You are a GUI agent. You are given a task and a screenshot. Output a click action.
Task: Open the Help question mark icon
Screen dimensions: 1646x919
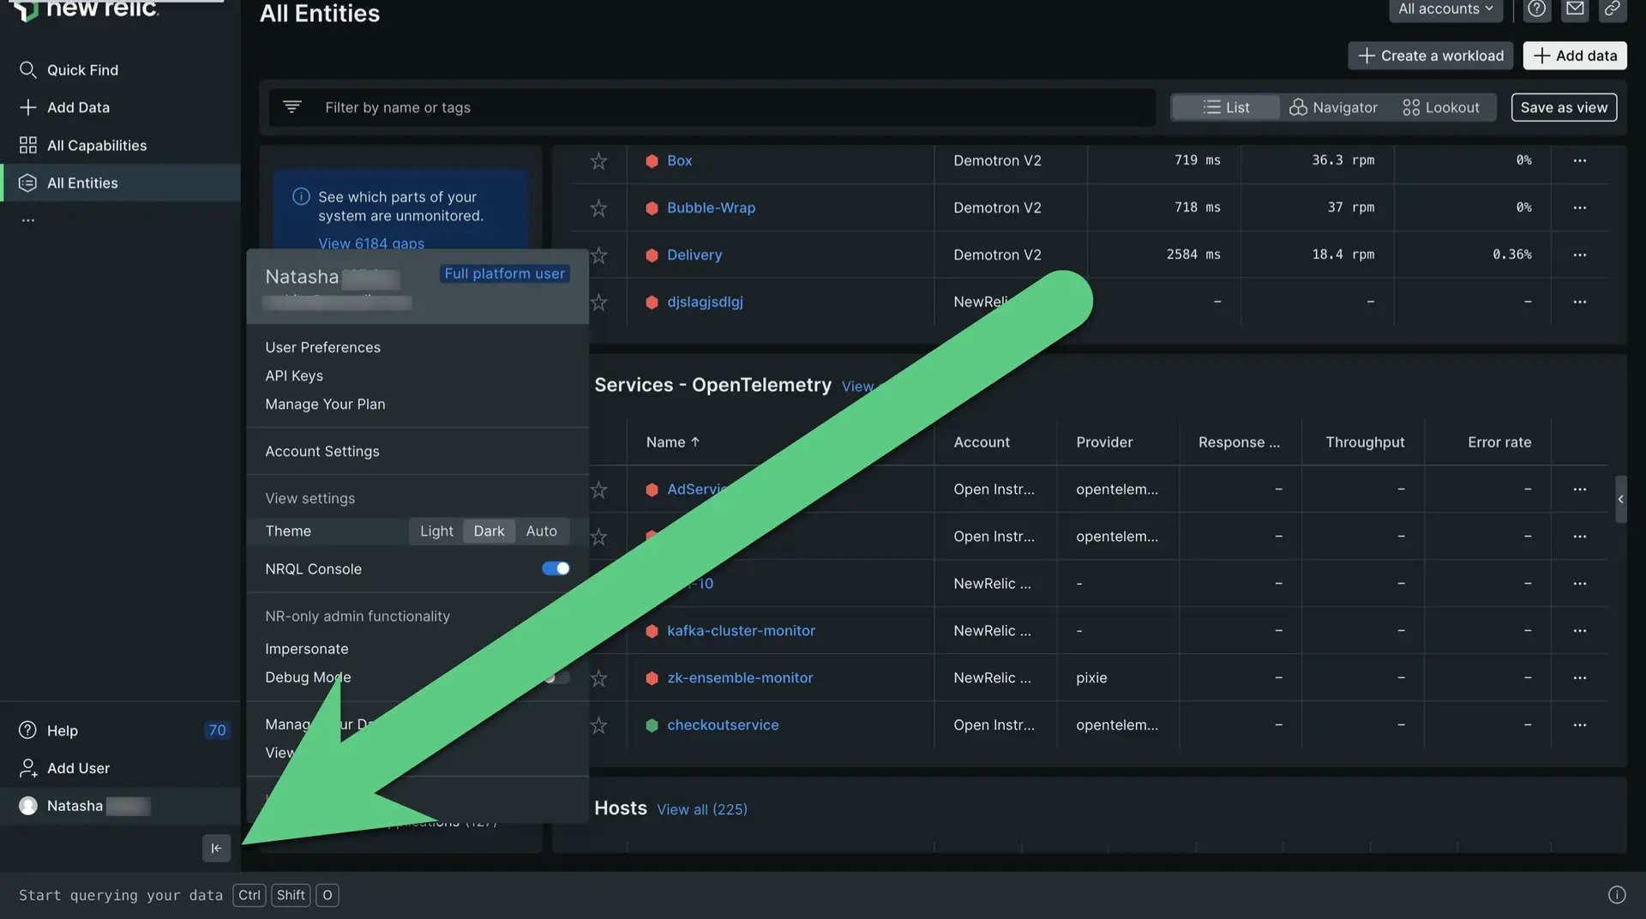pos(1536,9)
